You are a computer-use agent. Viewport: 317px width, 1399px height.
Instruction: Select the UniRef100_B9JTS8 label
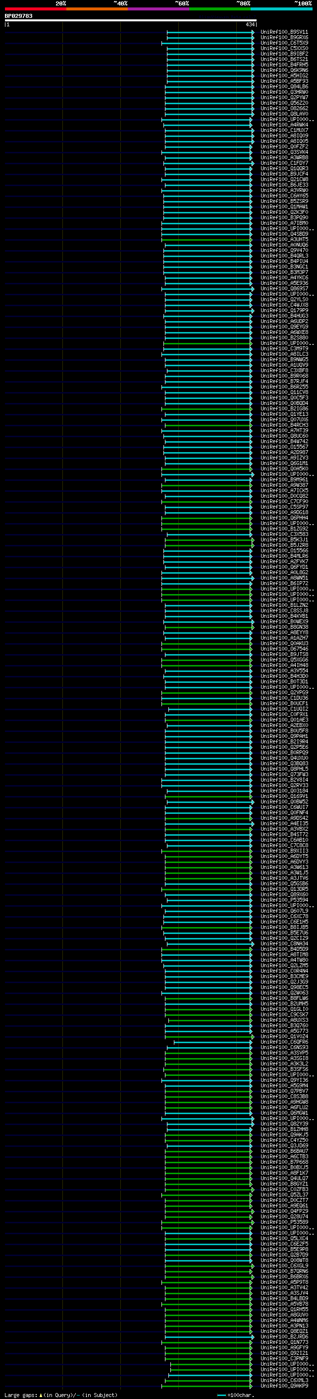(284, 655)
